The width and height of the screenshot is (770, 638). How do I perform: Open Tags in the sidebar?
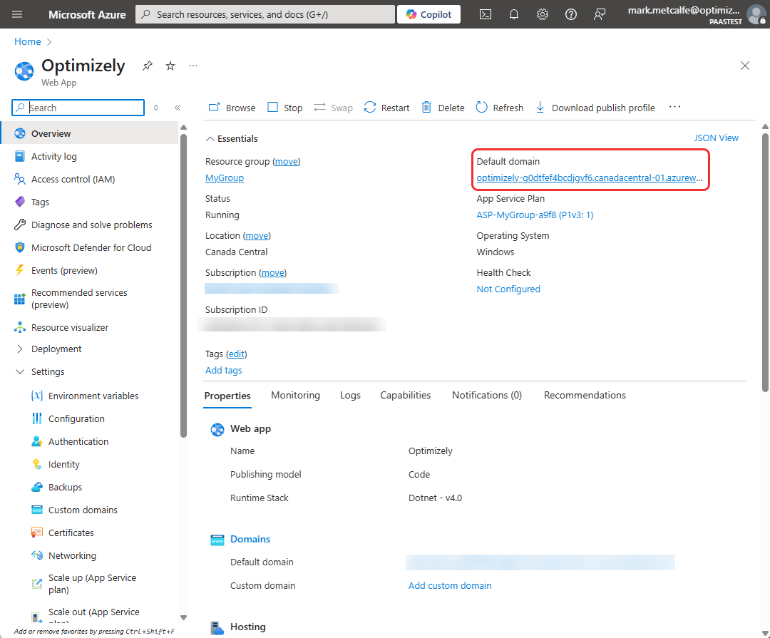[40, 202]
